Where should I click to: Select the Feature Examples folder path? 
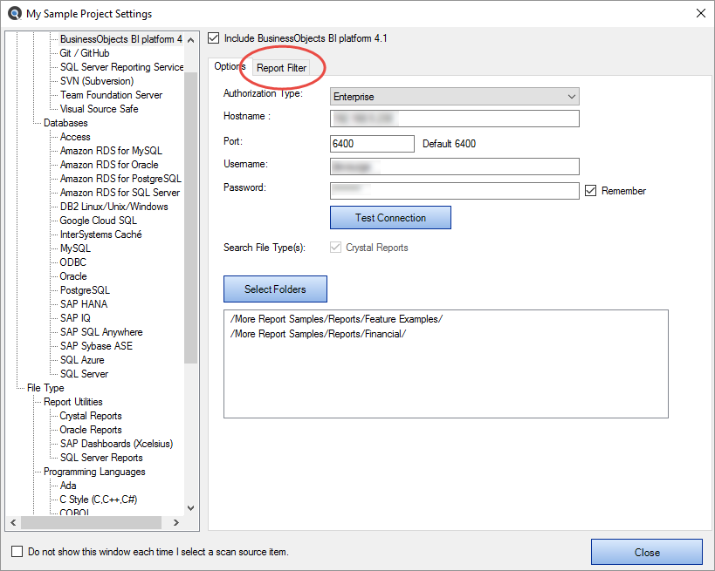336,319
